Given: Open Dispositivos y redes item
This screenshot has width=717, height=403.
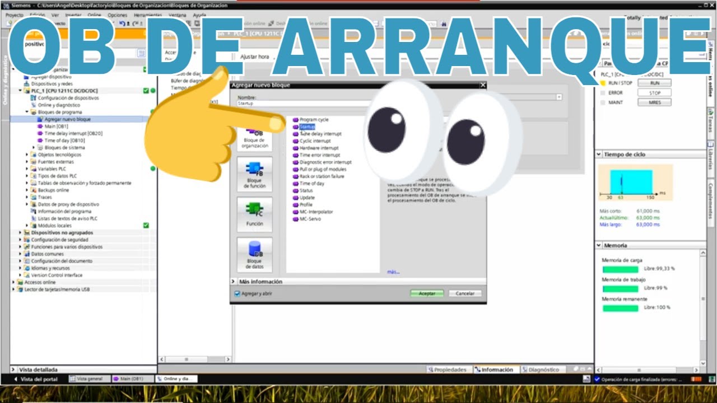Looking at the screenshot, I should (52, 84).
